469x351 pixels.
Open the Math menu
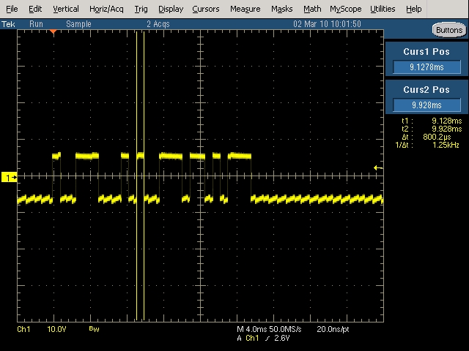click(x=312, y=9)
